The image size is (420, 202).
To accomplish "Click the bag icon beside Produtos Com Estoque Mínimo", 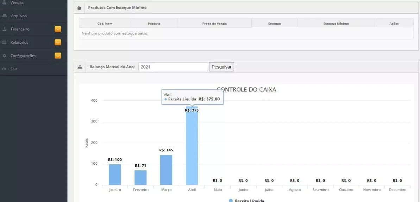I will coord(79,8).
